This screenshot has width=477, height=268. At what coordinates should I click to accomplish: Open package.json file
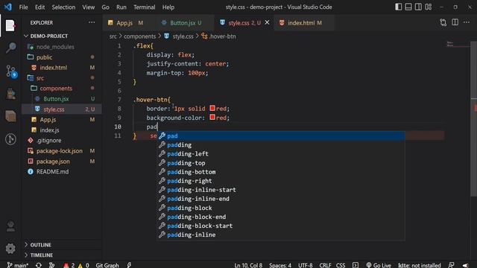[61, 162]
